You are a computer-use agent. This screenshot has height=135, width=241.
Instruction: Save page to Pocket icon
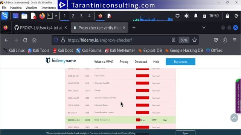216,40
